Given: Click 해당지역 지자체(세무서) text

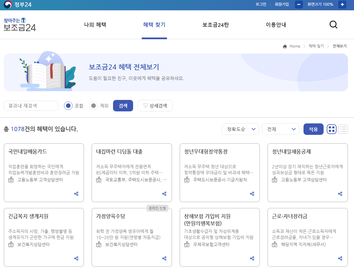Looking at the screenshot, I should pos(304,245).
